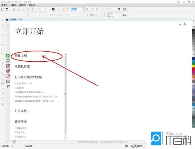Click inside the zoom level field
This screenshot has width=195, height=149.
(76, 9)
